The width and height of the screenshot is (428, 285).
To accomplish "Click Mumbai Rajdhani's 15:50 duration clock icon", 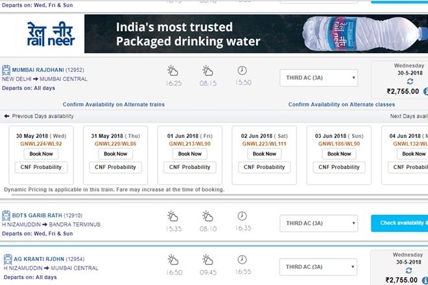I will click(x=242, y=71).
